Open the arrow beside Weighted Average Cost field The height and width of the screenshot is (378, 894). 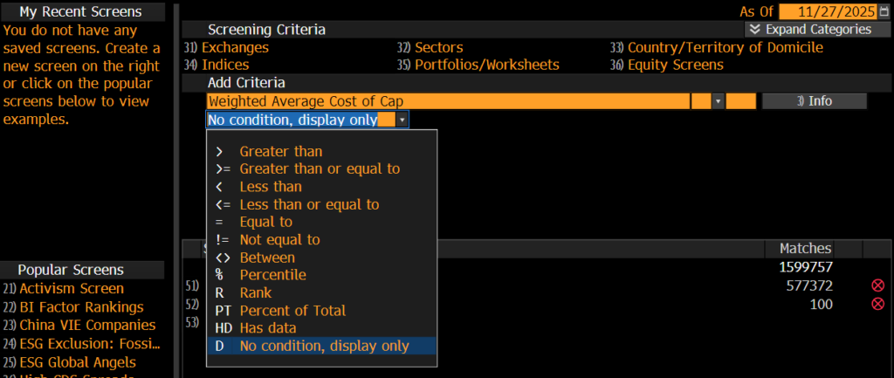[718, 101]
